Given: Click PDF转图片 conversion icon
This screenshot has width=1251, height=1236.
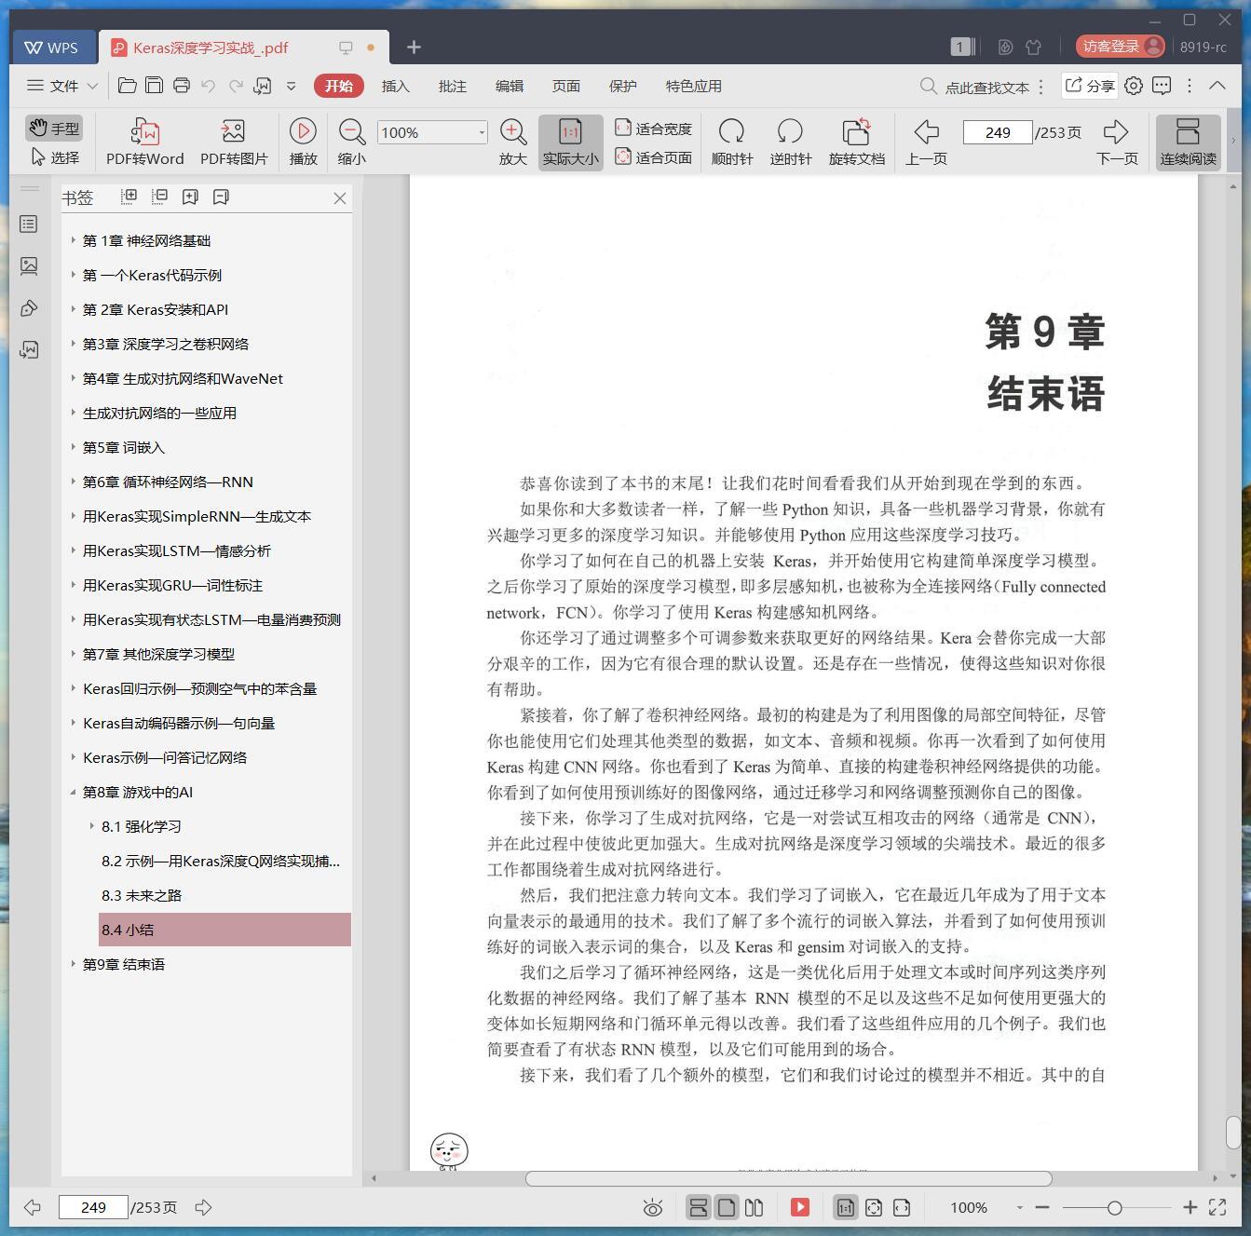Looking at the screenshot, I should click(x=234, y=143).
